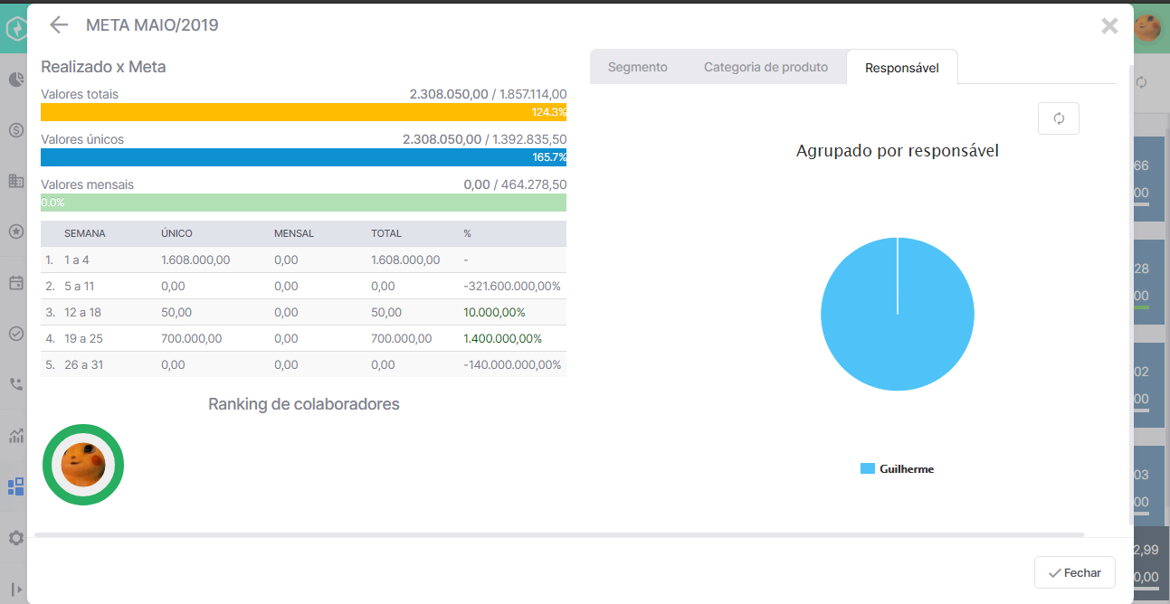Screen dimensions: 1170x604
Task: Click the background refresh icon behind dialog
Action: tap(1142, 82)
